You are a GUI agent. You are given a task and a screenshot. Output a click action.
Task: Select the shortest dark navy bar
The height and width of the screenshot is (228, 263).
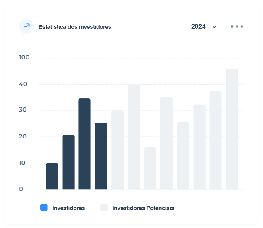[52, 176]
